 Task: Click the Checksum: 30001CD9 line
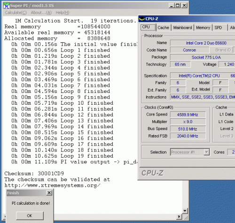(34, 173)
